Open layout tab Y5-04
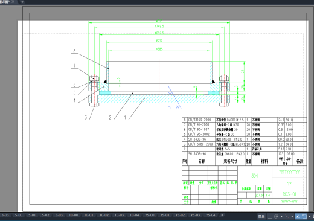314x221 pixels. point(211,215)
